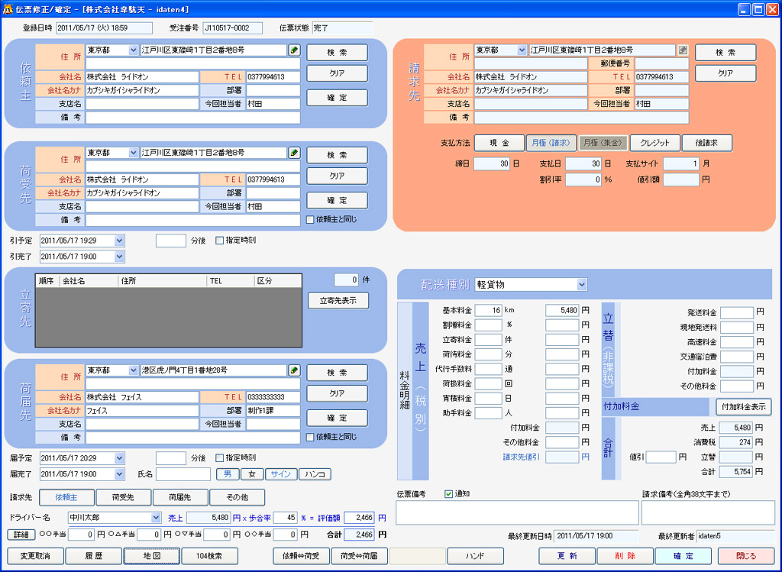This screenshot has height=572, width=782.
Task: Open the 届予定 date-time dropdown
Action: coord(119,458)
